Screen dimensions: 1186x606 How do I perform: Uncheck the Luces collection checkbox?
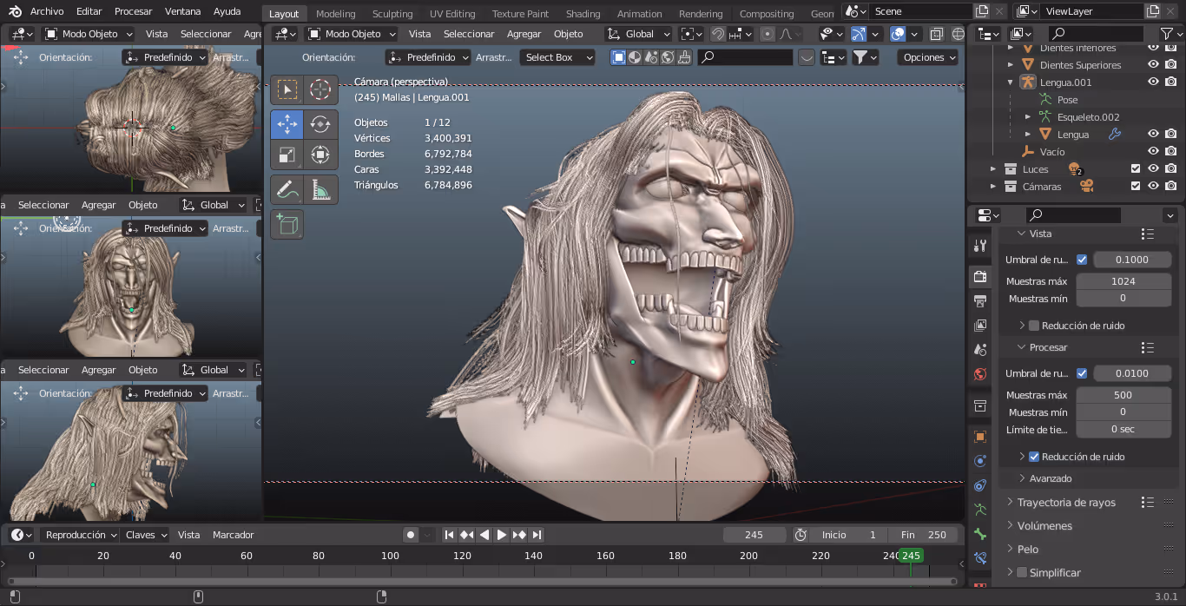(x=1136, y=169)
